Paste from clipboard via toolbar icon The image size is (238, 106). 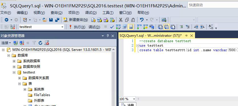(133, 20)
